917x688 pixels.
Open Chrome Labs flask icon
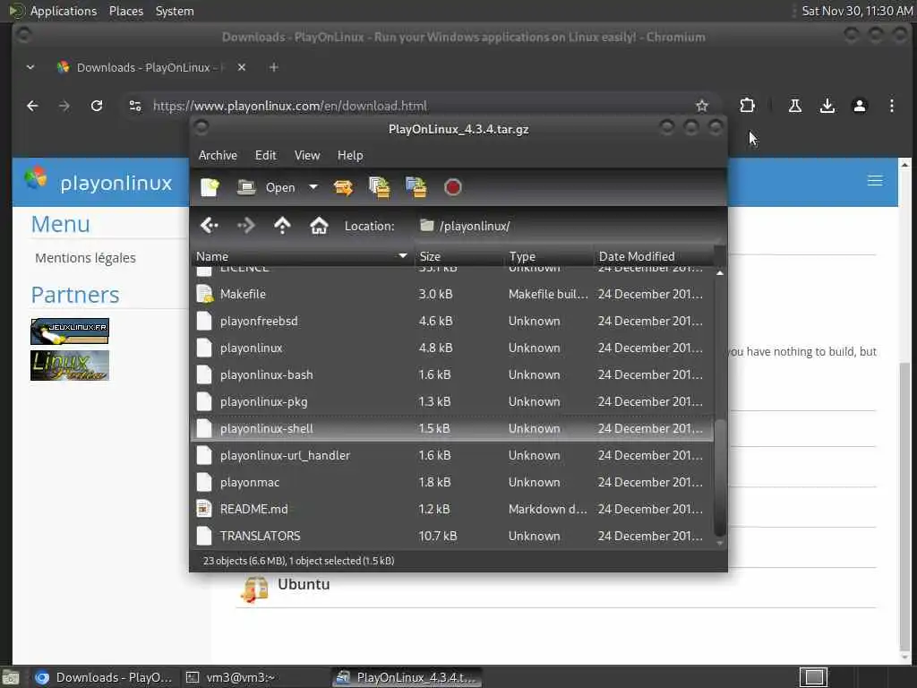(795, 106)
